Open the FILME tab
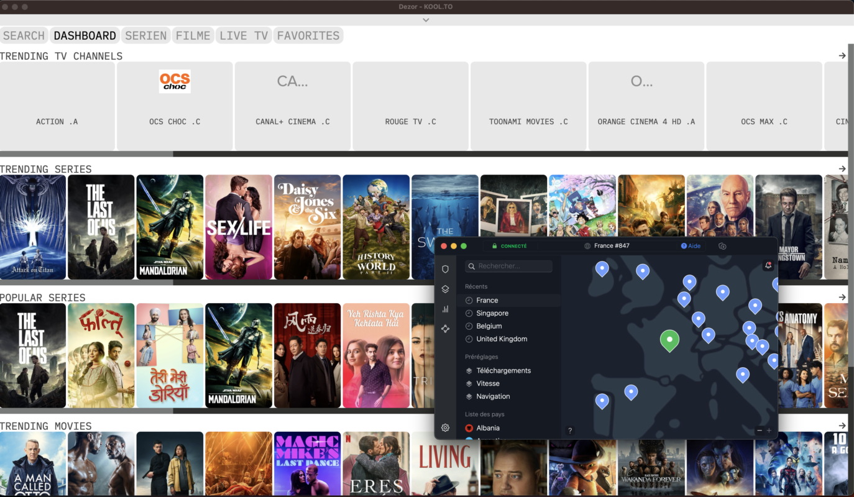The width and height of the screenshot is (854, 497). [193, 35]
